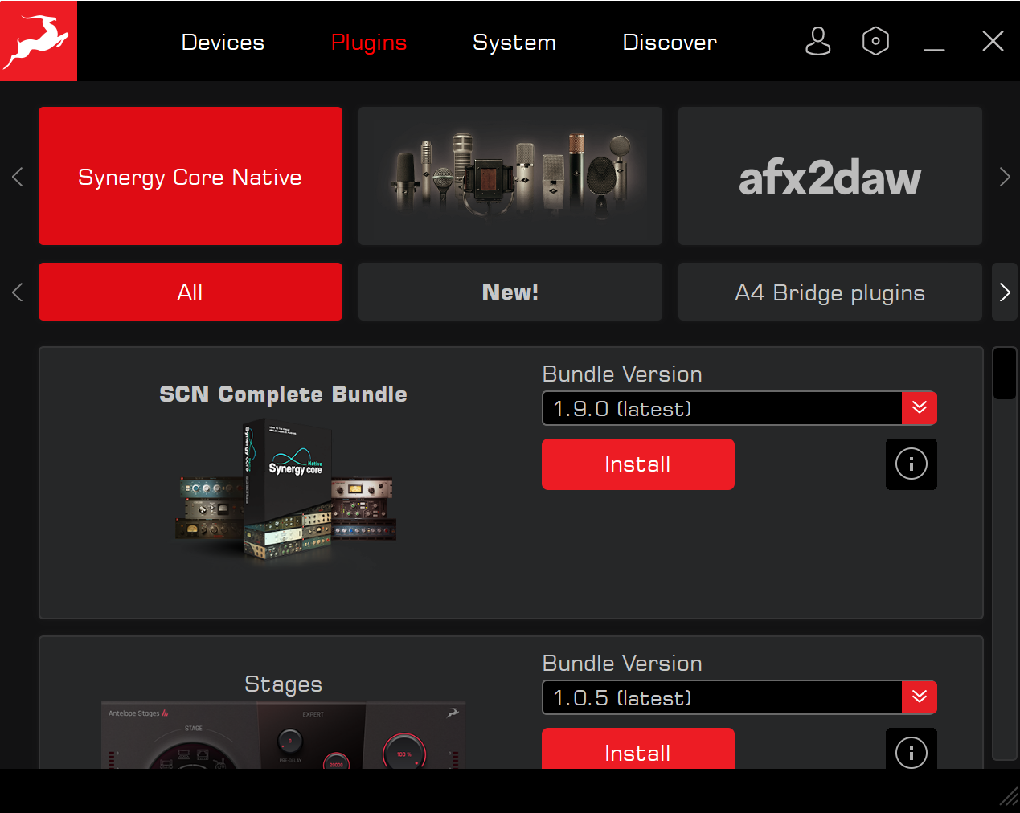
Task: Select the New! filter
Action: click(x=510, y=292)
